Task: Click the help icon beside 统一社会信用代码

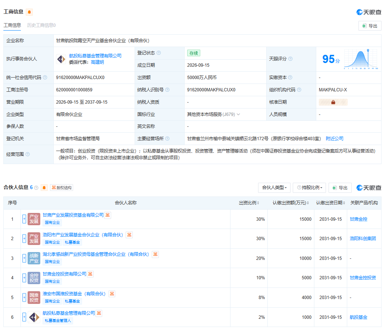Action: click(45, 78)
